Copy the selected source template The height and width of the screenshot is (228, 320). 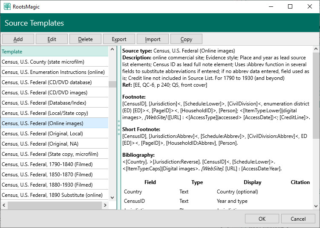point(186,39)
